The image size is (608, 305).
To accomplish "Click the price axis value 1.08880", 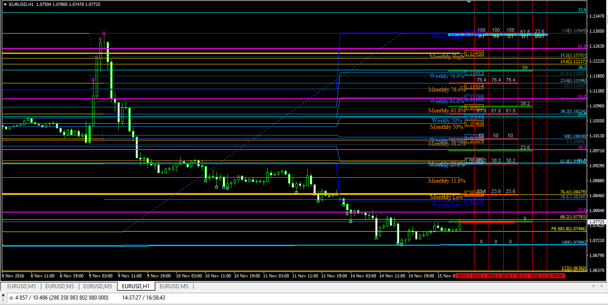I will tap(597, 181).
